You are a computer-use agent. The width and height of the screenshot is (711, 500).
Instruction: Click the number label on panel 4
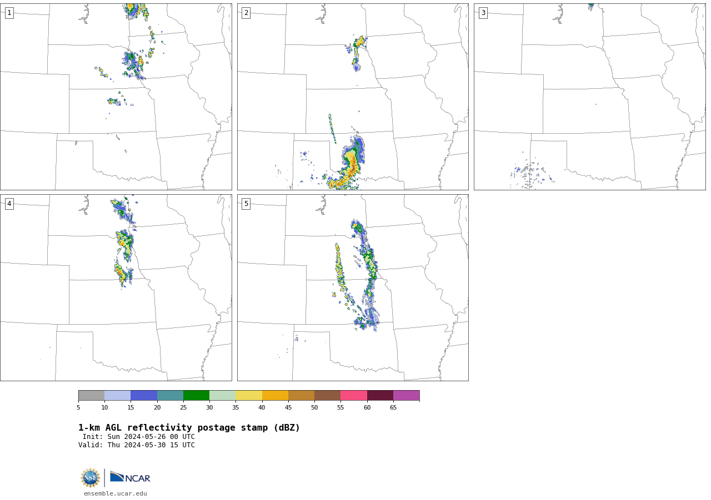(x=9, y=204)
